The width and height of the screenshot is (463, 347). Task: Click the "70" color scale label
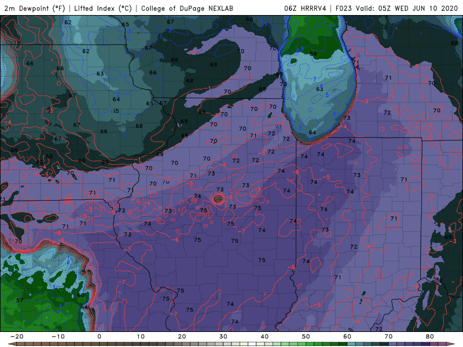388,337
